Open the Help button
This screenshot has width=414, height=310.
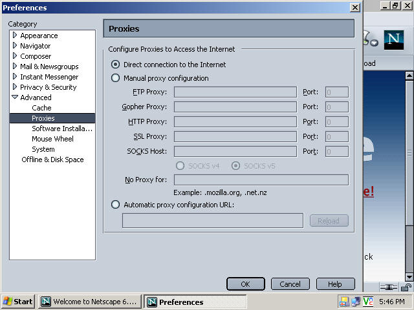coord(335,284)
